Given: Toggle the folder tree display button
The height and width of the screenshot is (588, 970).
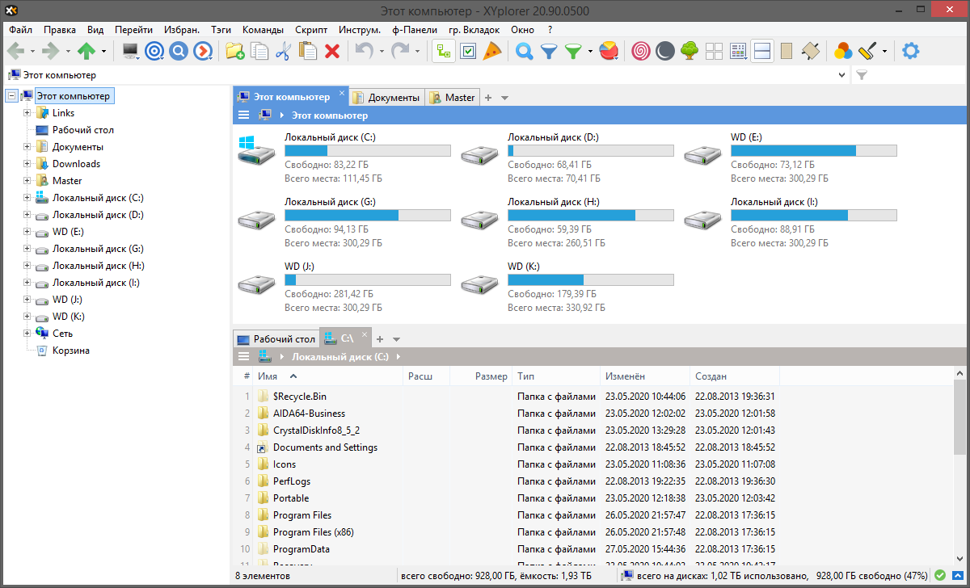Looking at the screenshot, I should click(443, 51).
